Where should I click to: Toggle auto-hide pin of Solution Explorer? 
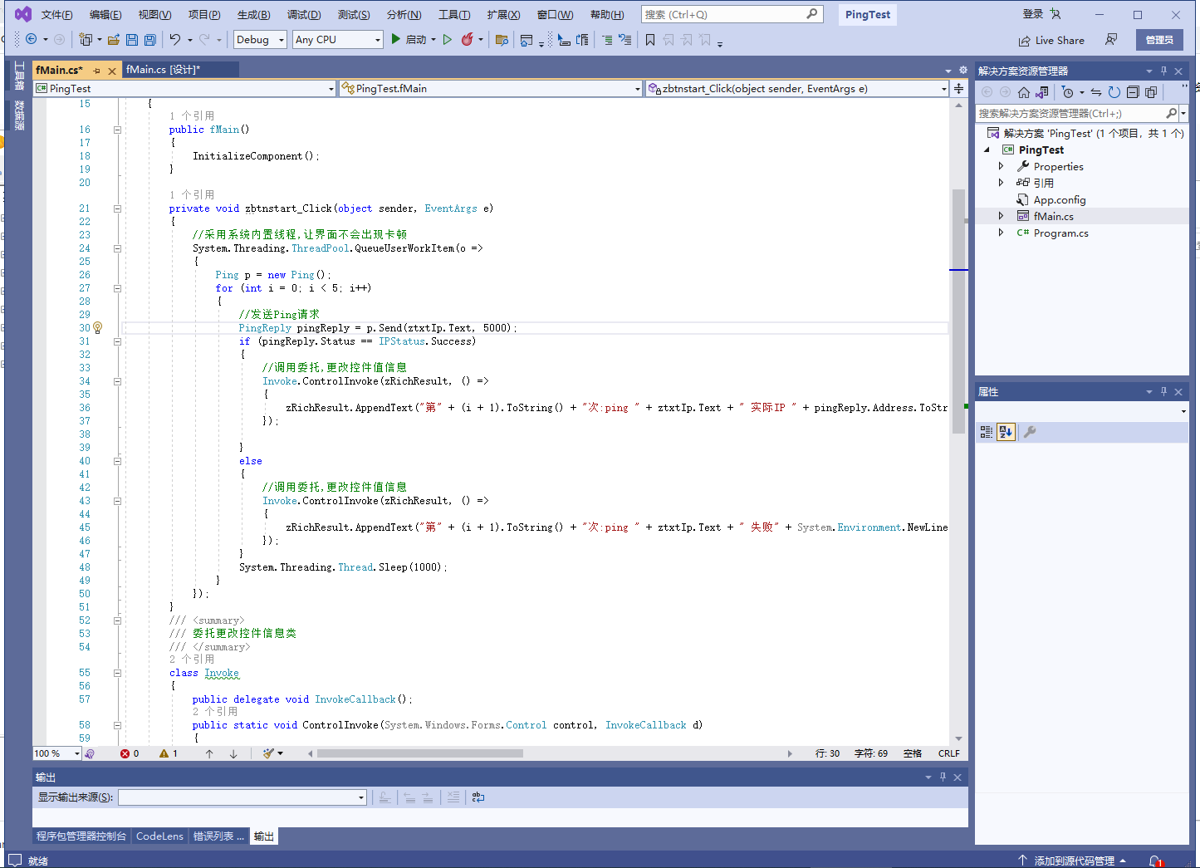[1163, 71]
